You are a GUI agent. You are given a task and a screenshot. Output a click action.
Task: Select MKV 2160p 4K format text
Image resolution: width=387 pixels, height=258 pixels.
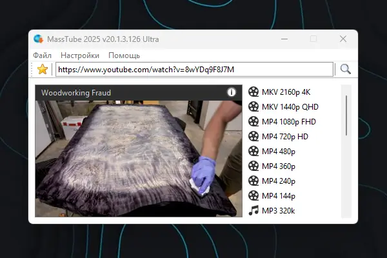[x=286, y=92]
